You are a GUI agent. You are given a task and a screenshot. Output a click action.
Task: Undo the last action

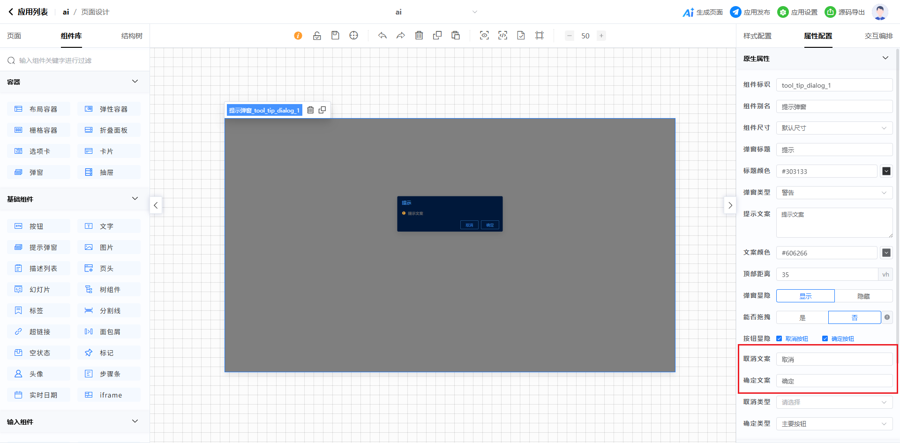tap(382, 36)
